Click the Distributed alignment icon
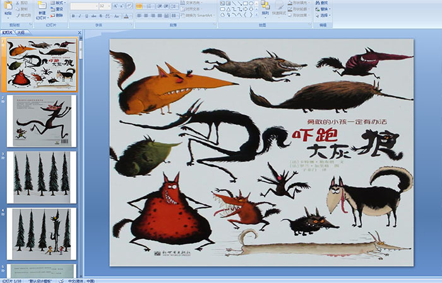The height and width of the screenshot is (283, 442). (166, 16)
